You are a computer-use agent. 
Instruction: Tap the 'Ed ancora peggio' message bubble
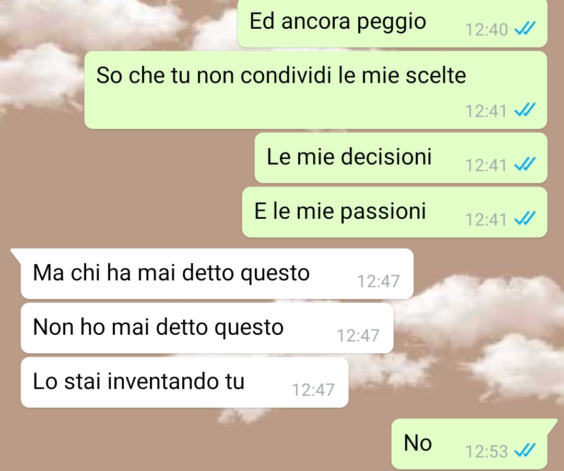(392, 23)
